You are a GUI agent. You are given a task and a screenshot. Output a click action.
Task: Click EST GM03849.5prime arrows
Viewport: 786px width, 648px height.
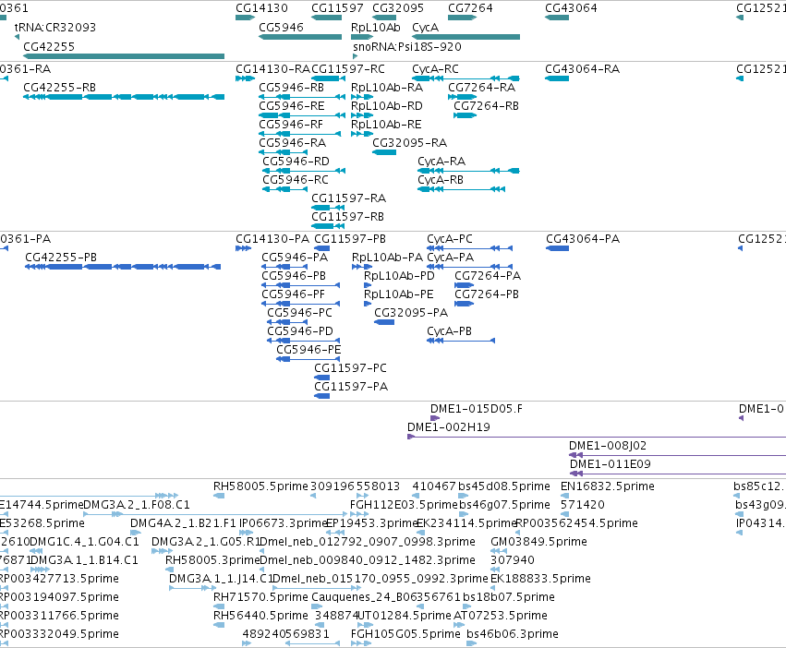click(x=499, y=551)
